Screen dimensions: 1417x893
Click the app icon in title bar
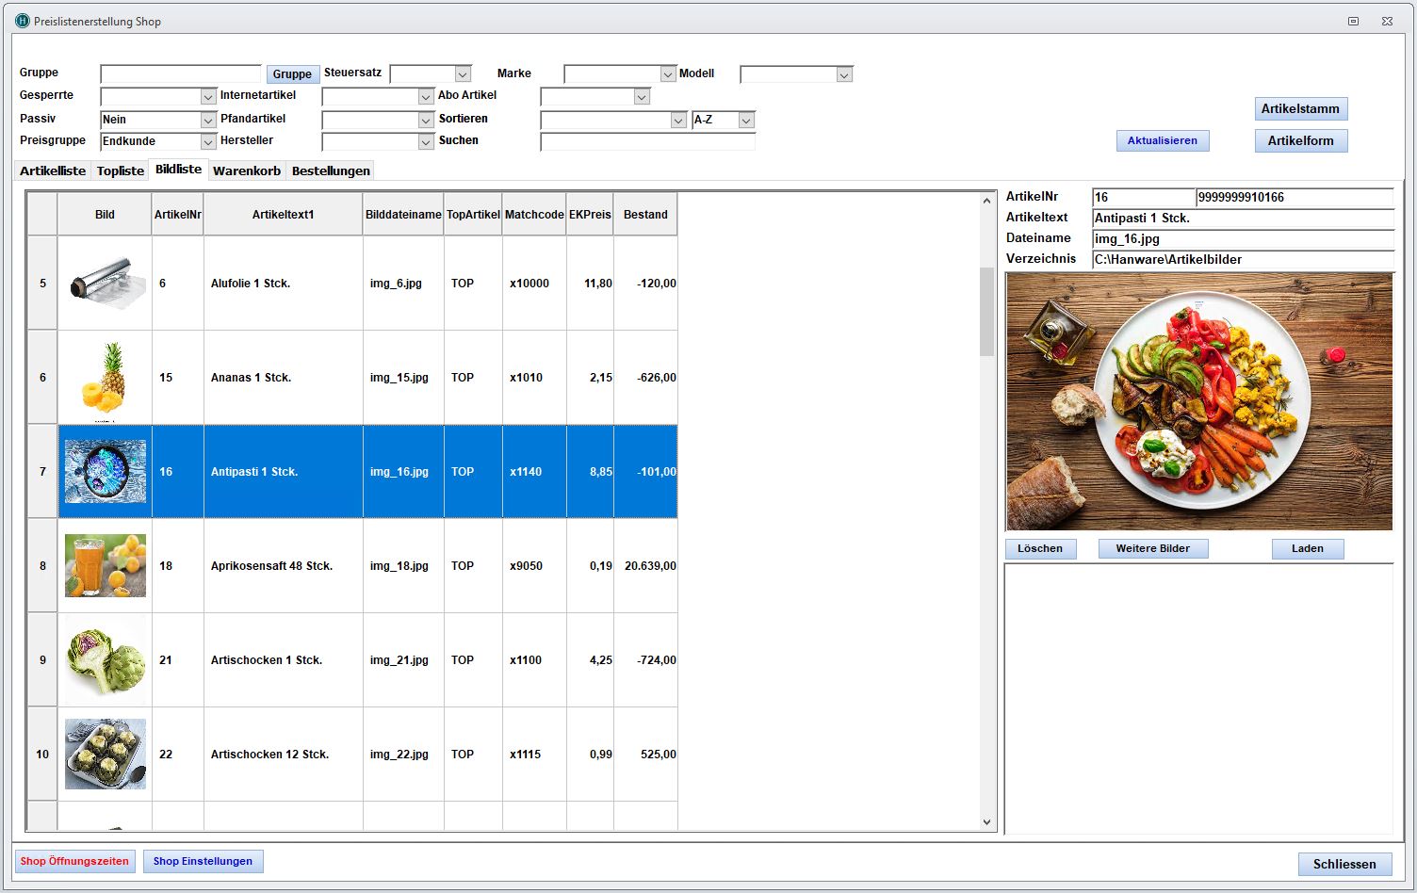click(x=23, y=21)
